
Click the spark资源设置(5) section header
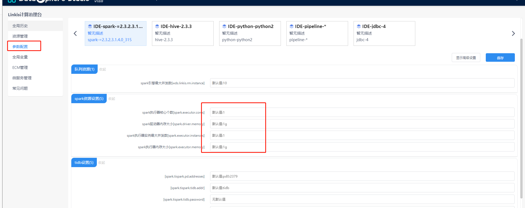click(89, 99)
